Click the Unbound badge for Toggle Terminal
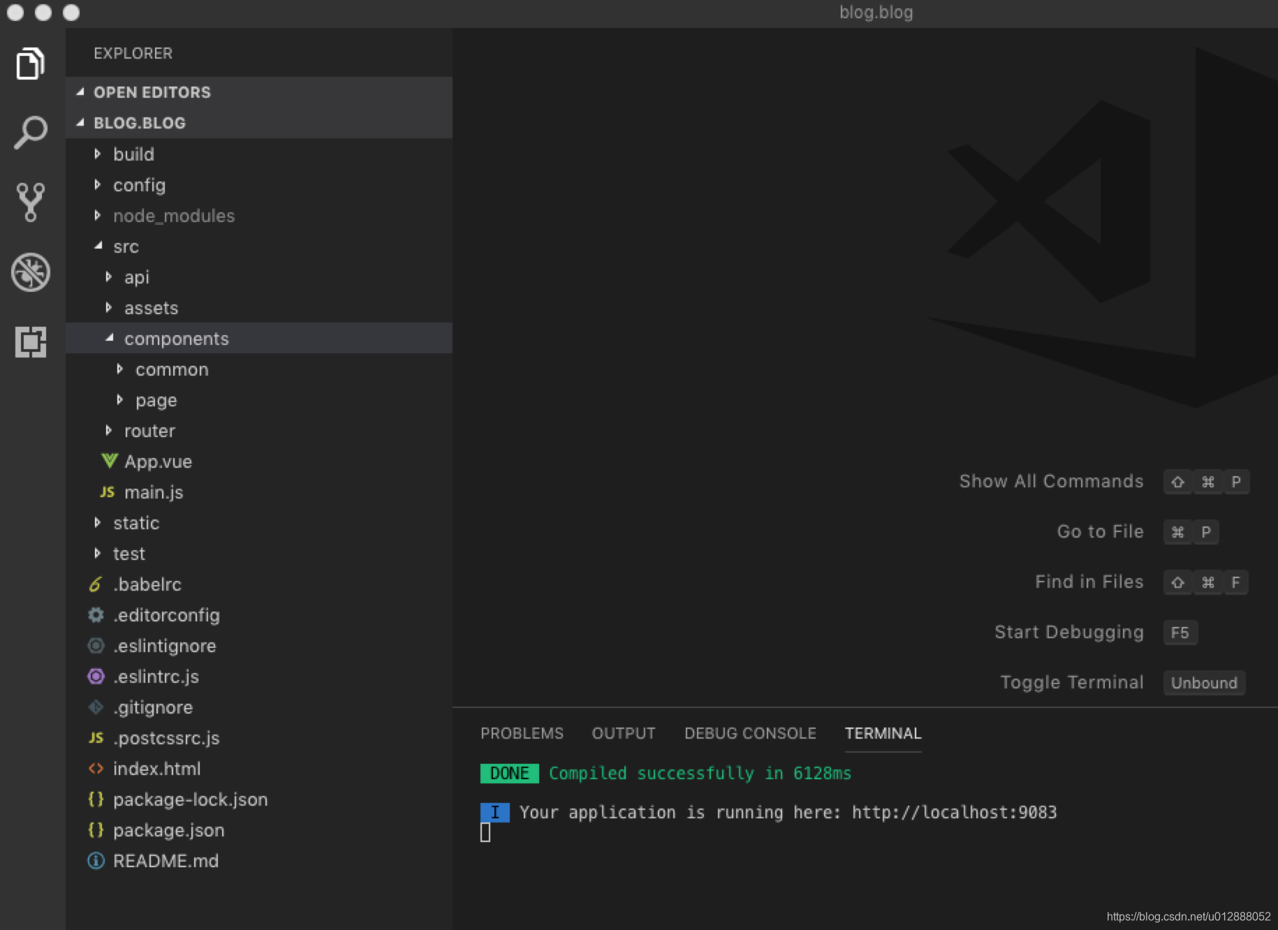 click(1204, 683)
